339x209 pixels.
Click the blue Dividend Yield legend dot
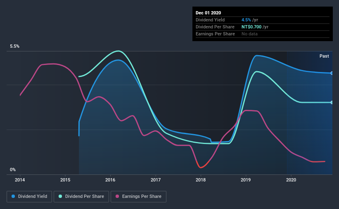pos(13,196)
